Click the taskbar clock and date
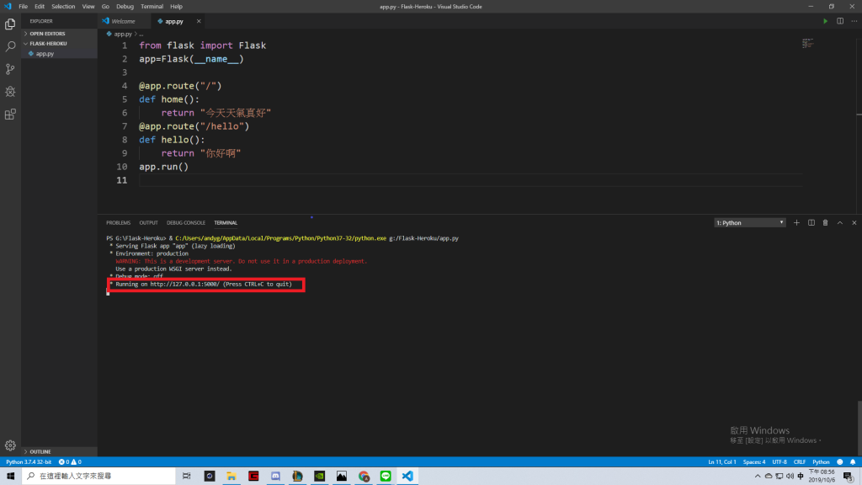 click(822, 477)
